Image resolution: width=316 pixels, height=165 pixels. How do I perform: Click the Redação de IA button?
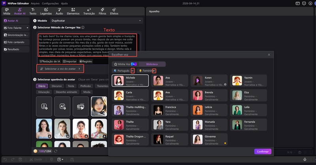click(x=49, y=61)
